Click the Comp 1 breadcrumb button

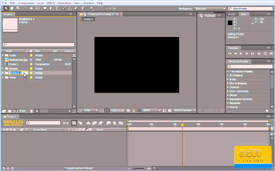pyautogui.click(x=88, y=19)
